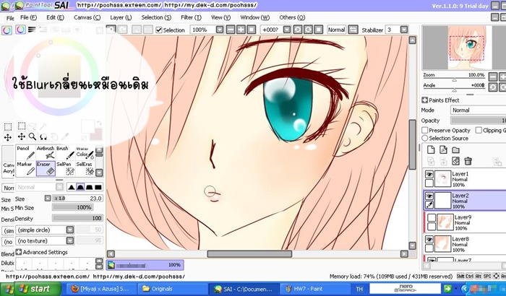Expand Advanced Settings section
This screenshot has height=296, width=506.
(19, 252)
